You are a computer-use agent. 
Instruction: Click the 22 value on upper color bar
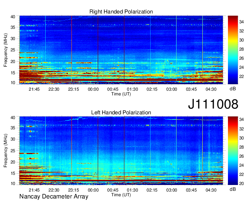[x=241, y=76]
